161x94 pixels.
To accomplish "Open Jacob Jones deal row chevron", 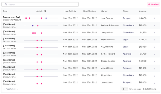I will (x=154, y=83).
